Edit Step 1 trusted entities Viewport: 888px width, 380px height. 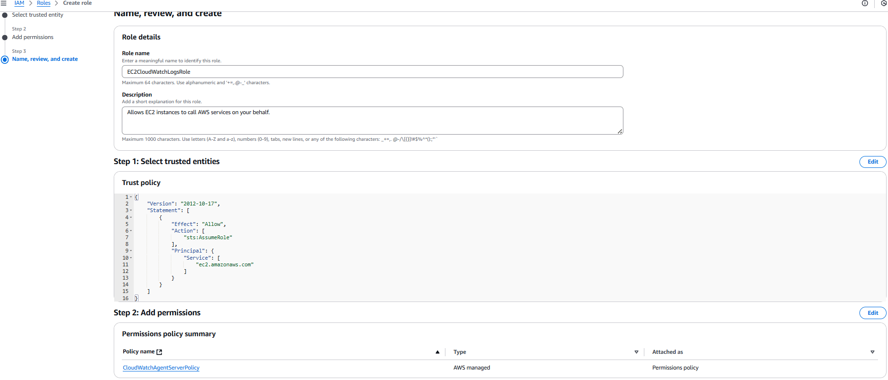872,162
